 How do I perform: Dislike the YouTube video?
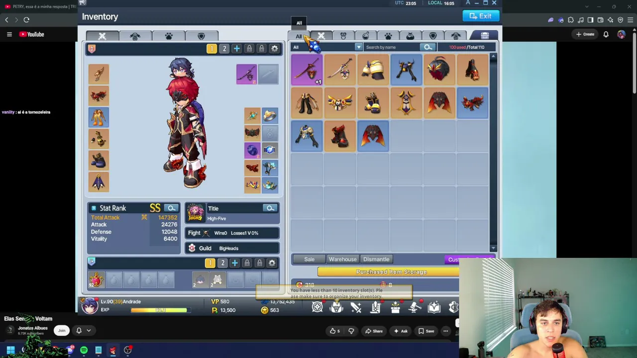click(x=351, y=331)
